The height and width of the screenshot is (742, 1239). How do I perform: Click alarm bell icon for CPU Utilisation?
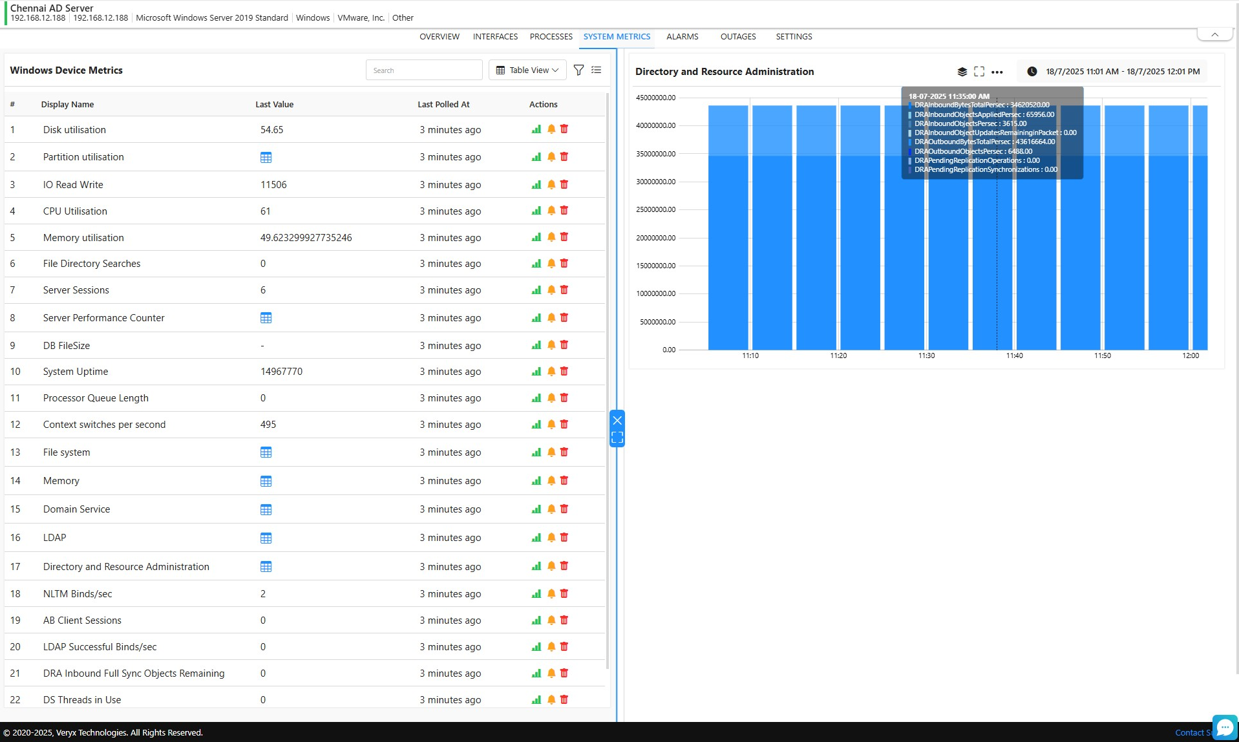[x=551, y=211]
